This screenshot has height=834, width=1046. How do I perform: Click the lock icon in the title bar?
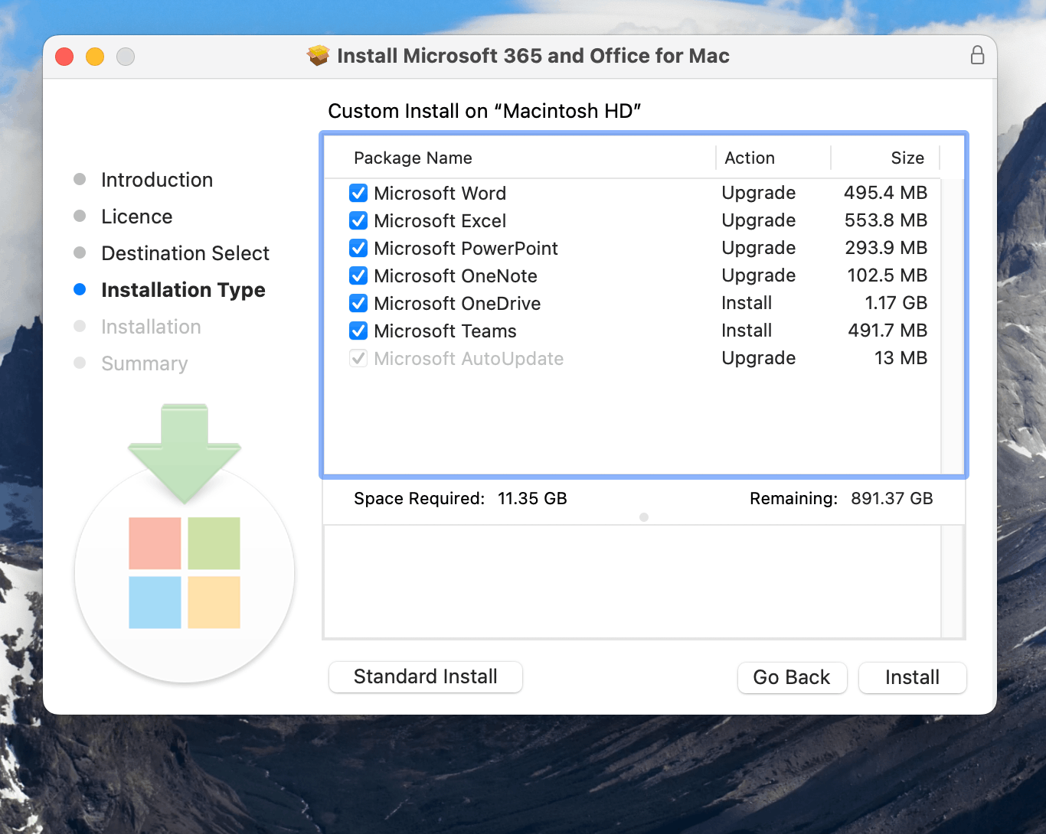pos(977,55)
